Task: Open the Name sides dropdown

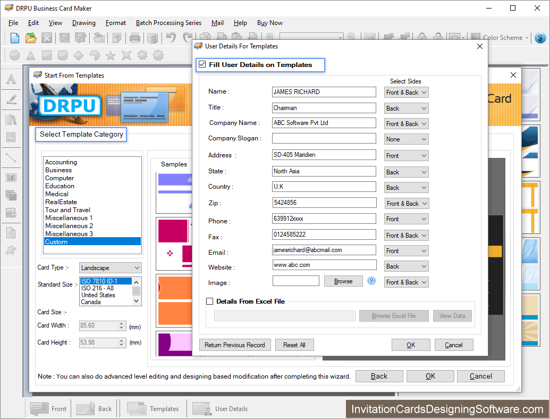Action: (x=406, y=93)
